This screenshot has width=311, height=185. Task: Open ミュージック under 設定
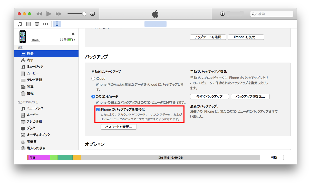[x=46, y=67]
